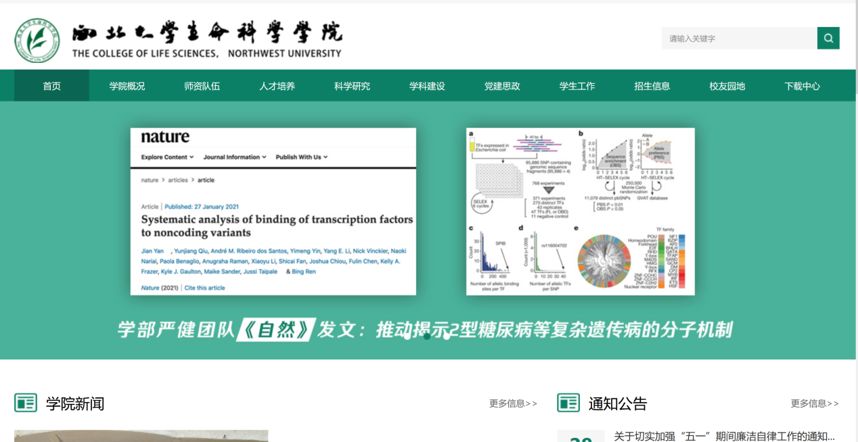858x442 pixels.
Task: Select the third carousel indicator dot
Action: [x=447, y=335]
